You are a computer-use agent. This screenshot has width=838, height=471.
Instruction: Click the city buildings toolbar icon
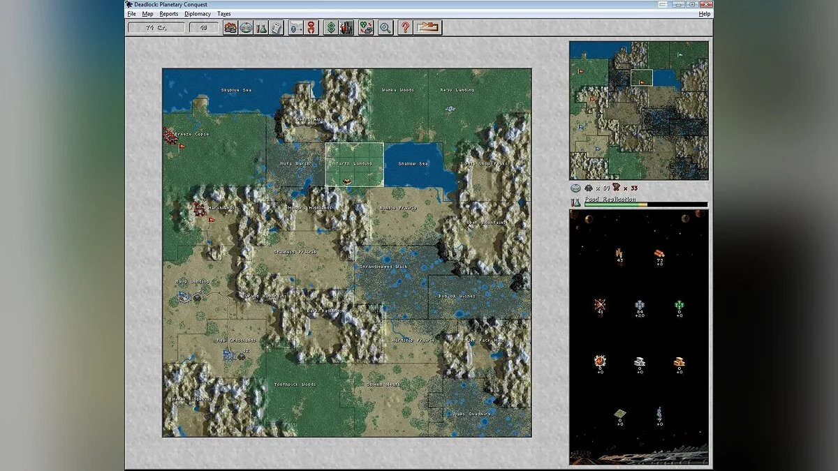pyautogui.click(x=346, y=28)
